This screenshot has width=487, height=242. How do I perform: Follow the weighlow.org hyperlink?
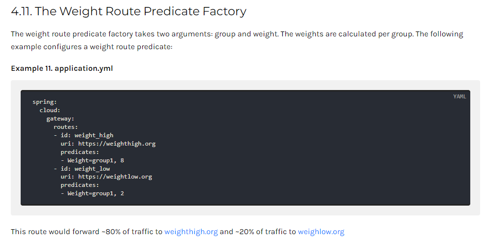(x=321, y=232)
